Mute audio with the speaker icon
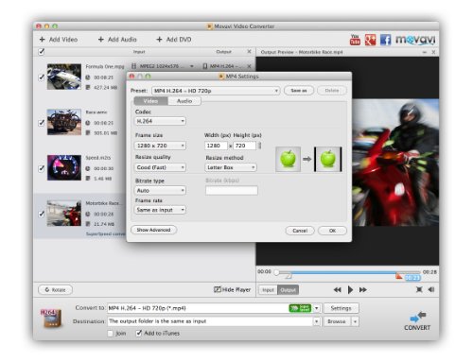 [431, 289]
